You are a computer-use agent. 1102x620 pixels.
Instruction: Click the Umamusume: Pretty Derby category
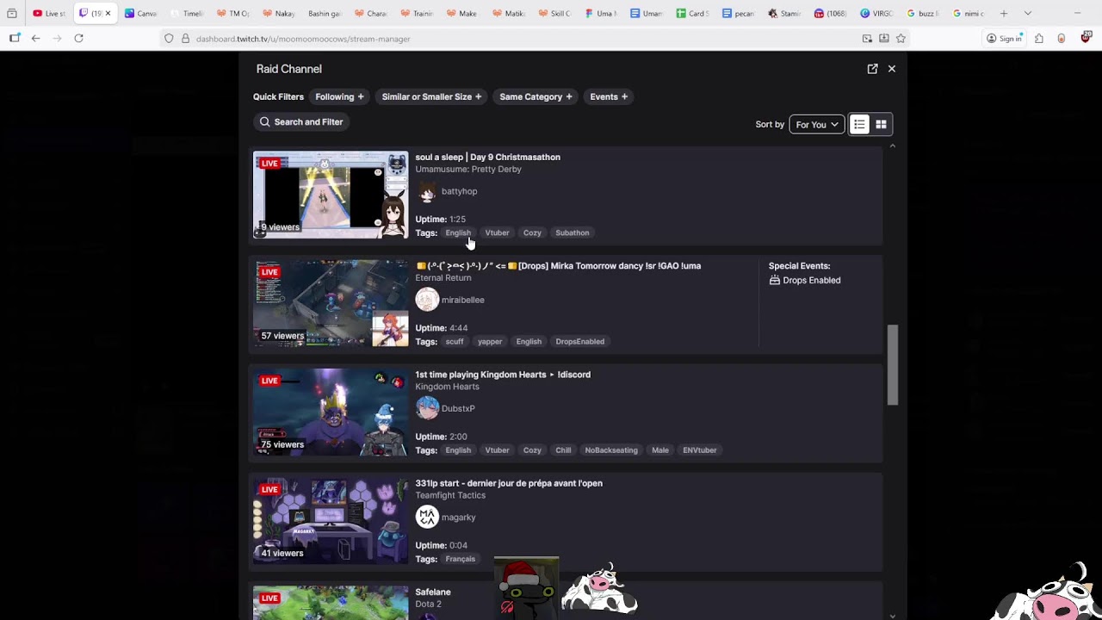468,170
